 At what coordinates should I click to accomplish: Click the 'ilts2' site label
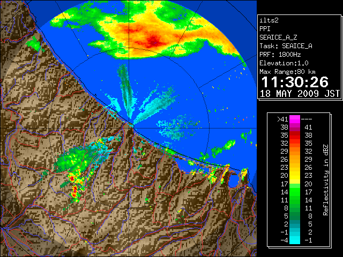pyautogui.click(x=269, y=20)
